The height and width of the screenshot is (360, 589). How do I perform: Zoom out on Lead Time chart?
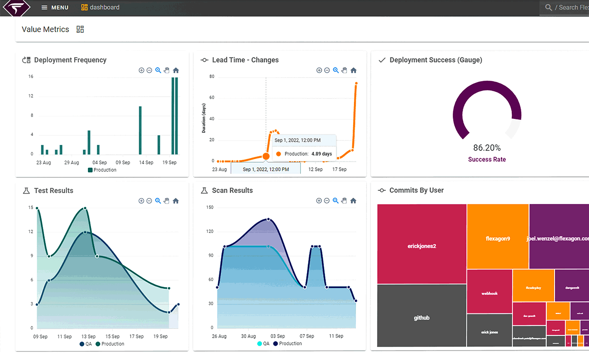click(327, 70)
